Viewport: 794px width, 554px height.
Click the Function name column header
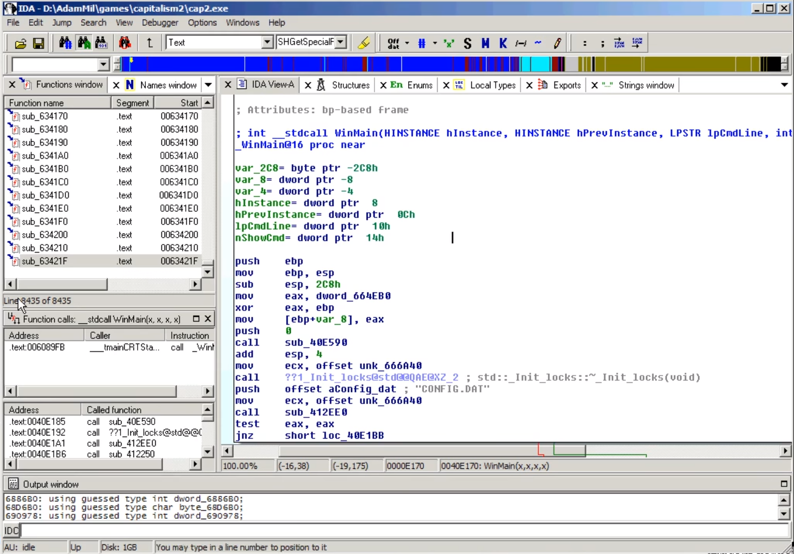point(58,103)
